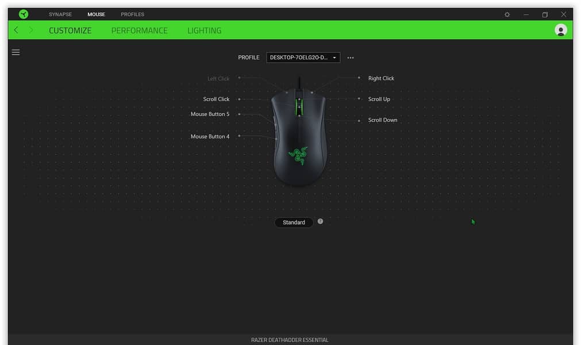This screenshot has height=345, width=581.
Task: Select the Left Click button assignment
Action: pos(218,79)
